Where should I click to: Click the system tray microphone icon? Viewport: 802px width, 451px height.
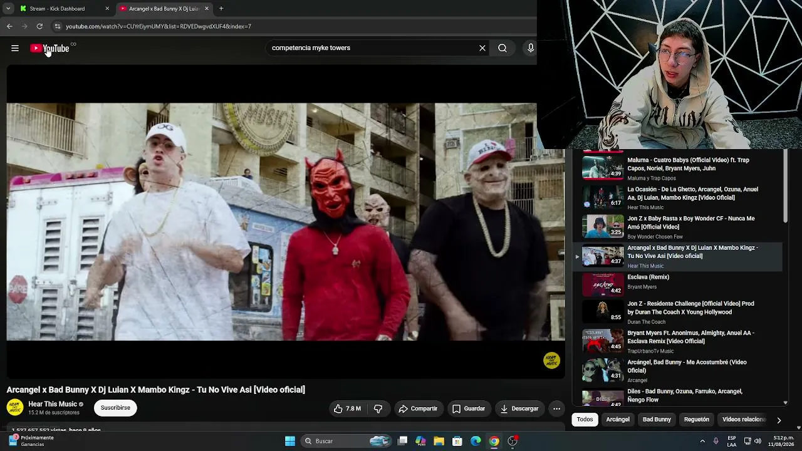[716, 441]
